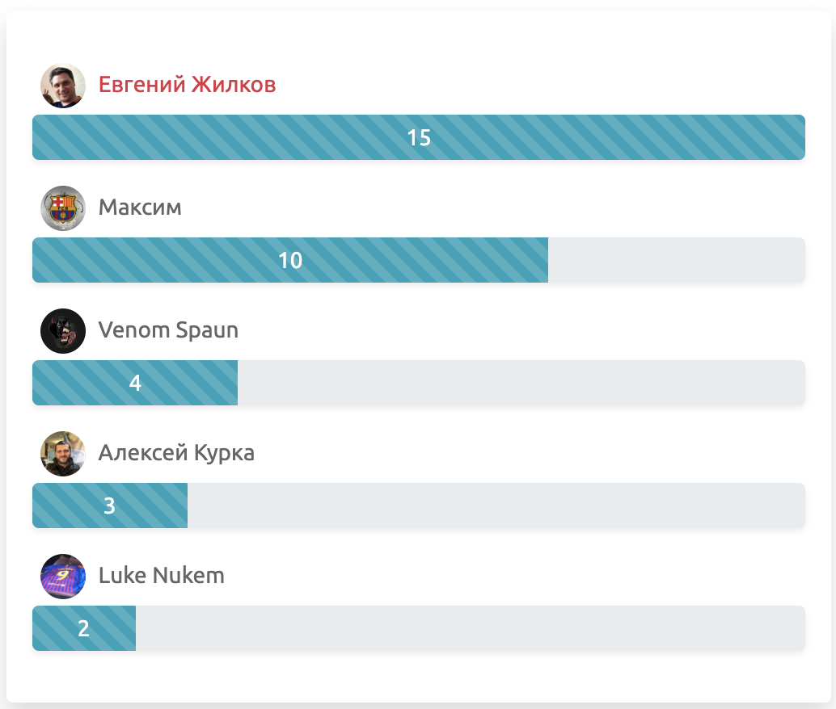Click the Алексей Курка name text
836x709 pixels.
click(176, 453)
